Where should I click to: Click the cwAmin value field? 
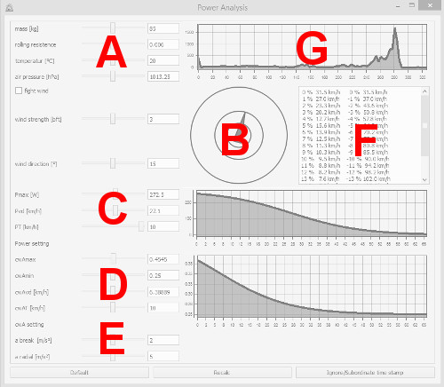[163, 275]
